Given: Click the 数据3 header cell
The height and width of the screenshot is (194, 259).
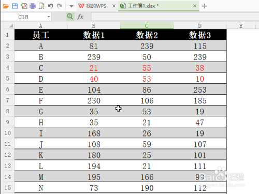Looking at the screenshot, I should tap(200, 35).
